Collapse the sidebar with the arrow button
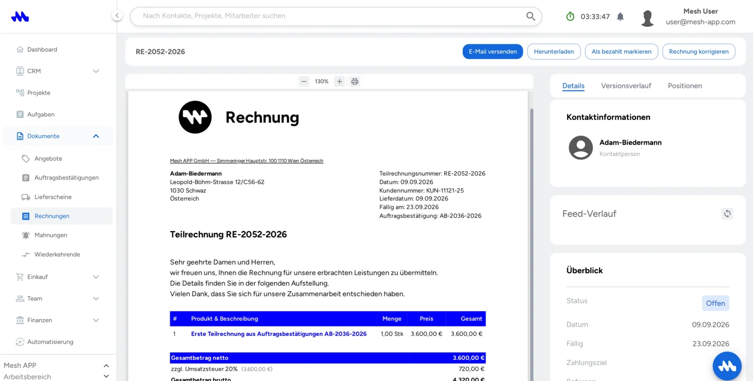753x381 pixels. click(117, 16)
